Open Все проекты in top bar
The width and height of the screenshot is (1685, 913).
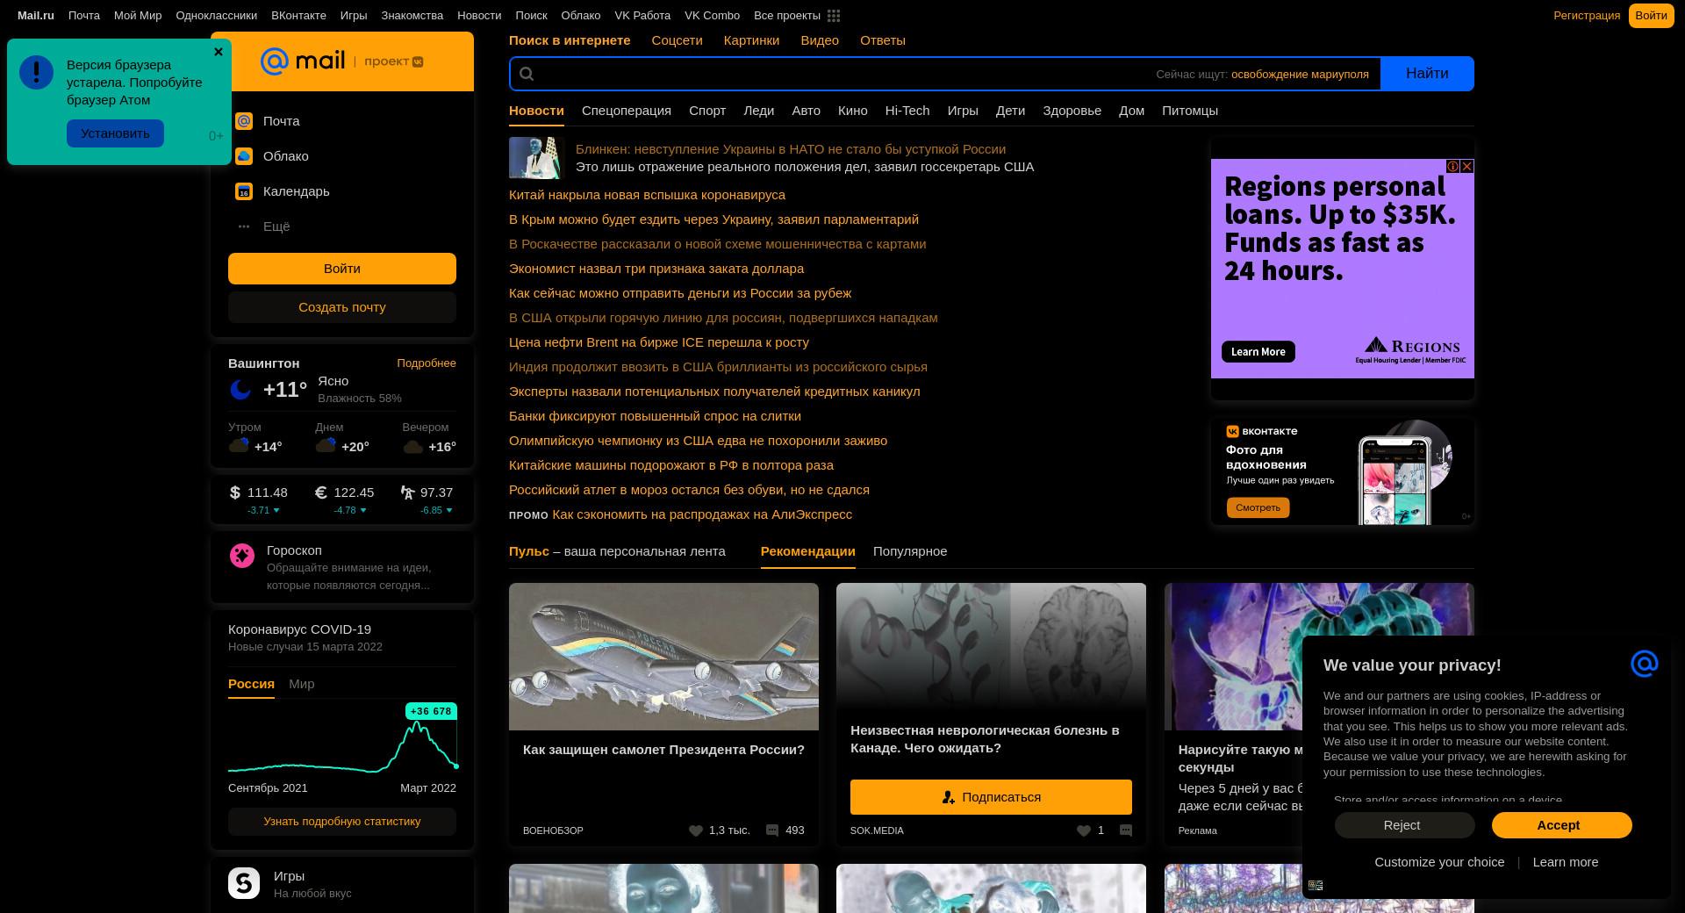pos(787,16)
